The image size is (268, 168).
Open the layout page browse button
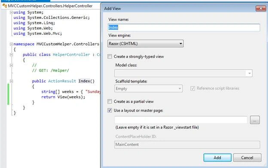pyautogui.click(x=255, y=120)
